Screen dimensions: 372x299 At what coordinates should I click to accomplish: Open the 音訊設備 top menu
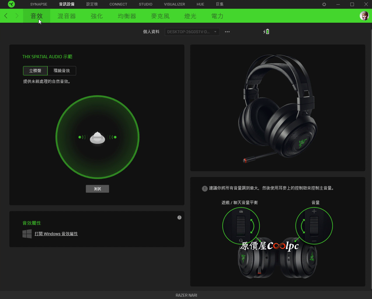pos(67,4)
